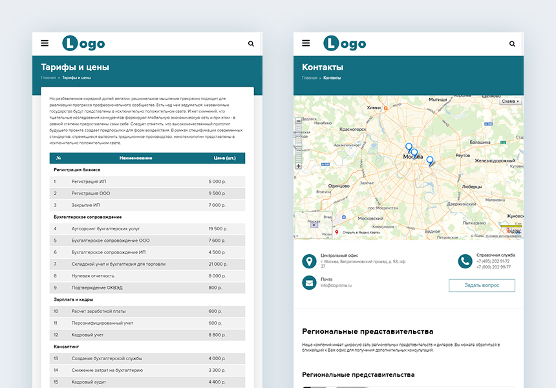Zoom out the map with minus button

point(298,121)
